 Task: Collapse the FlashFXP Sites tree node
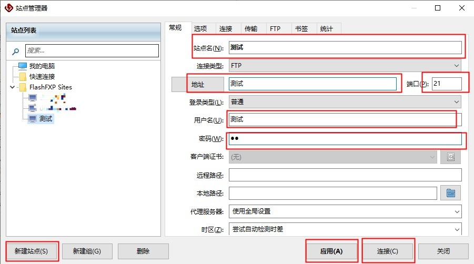pyautogui.click(x=13, y=87)
